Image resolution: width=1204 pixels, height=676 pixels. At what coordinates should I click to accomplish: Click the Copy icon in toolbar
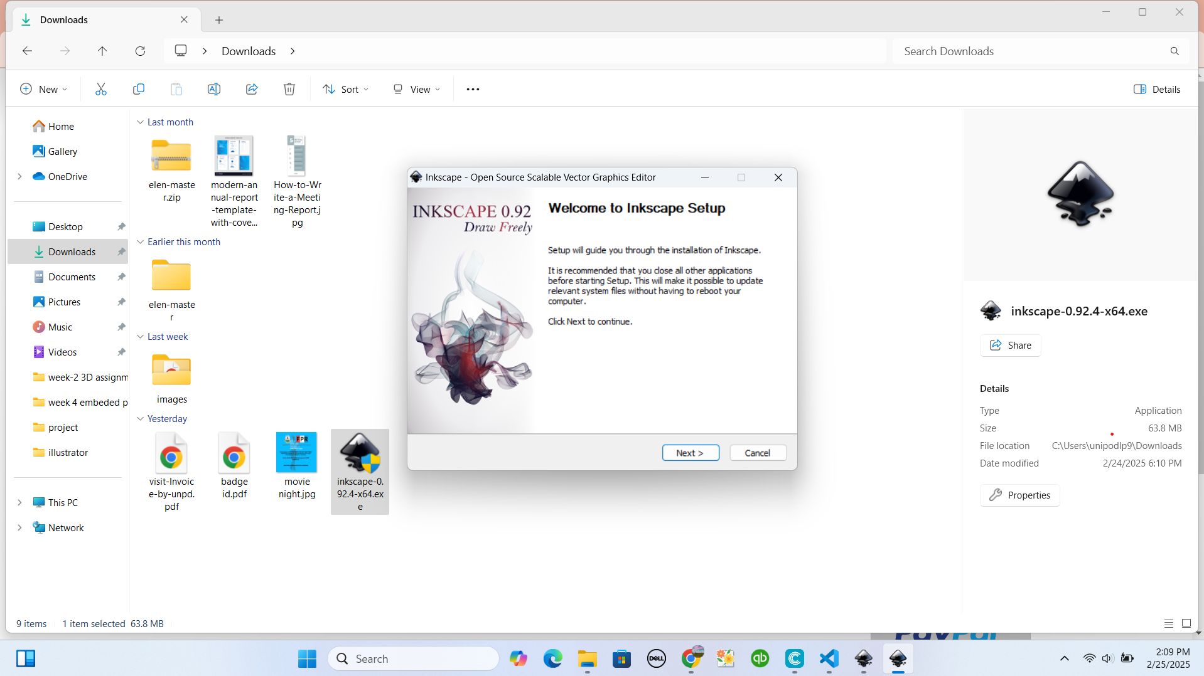tap(139, 89)
